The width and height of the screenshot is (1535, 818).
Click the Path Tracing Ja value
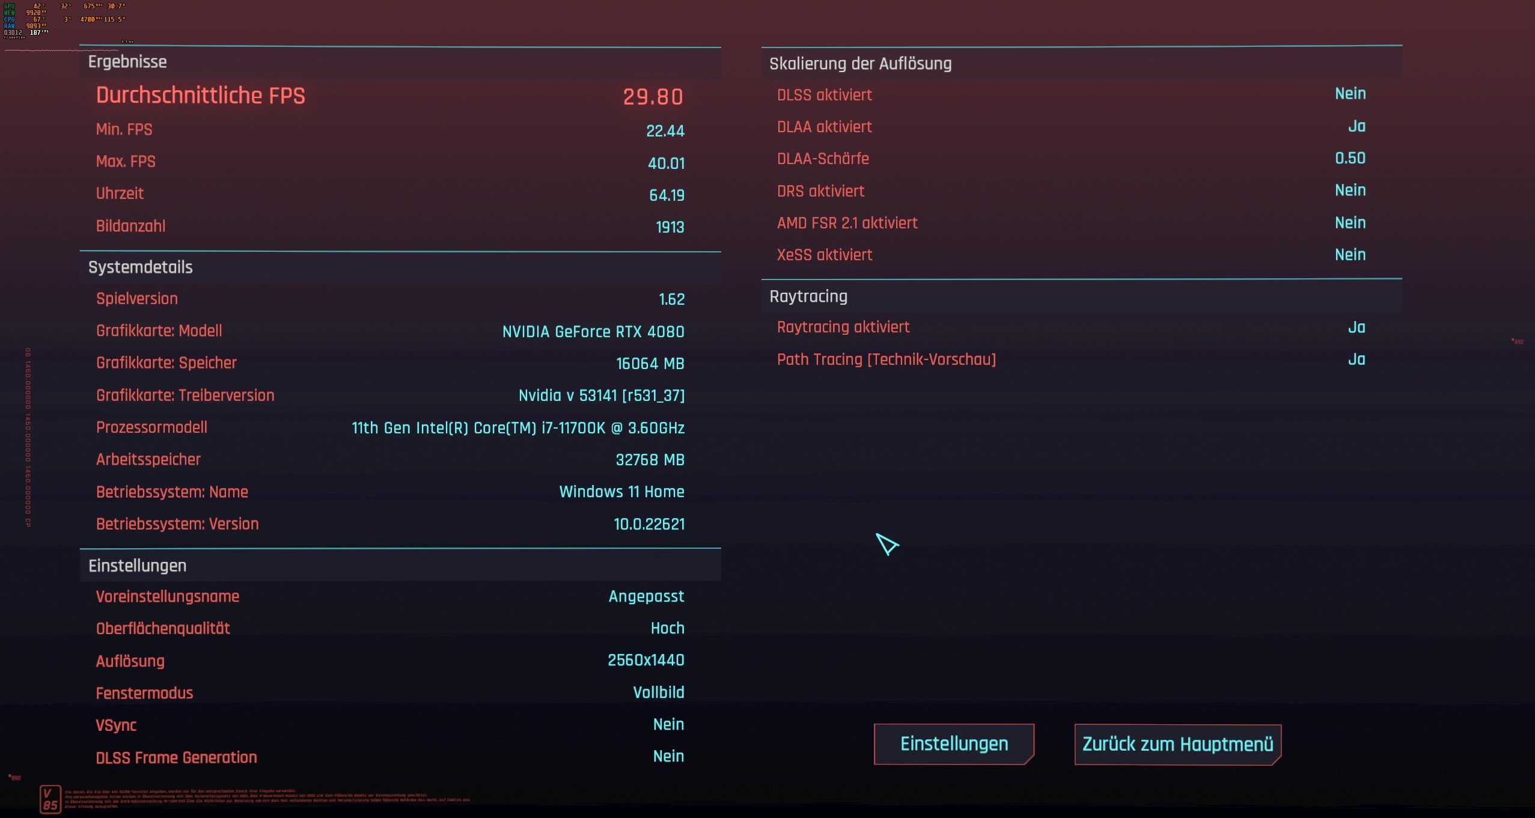(1356, 359)
